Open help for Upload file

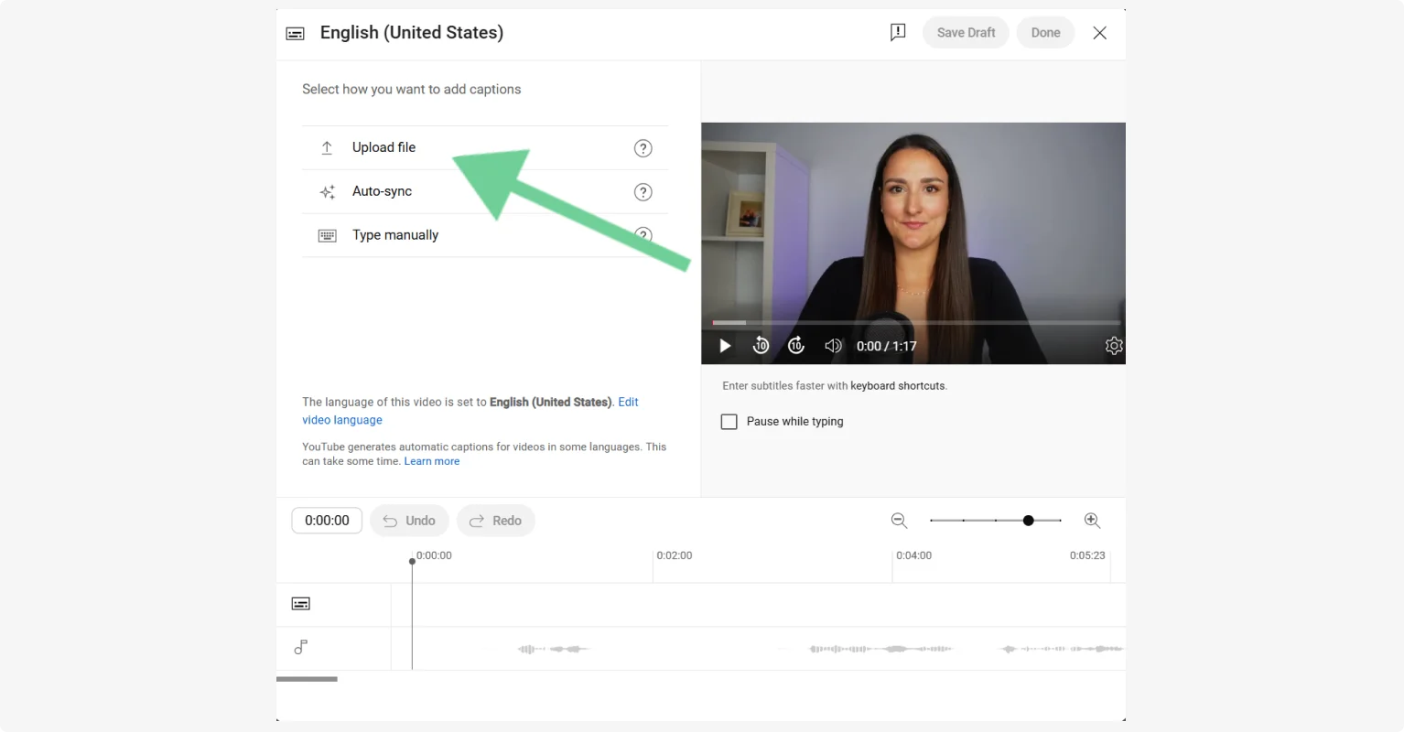click(643, 148)
